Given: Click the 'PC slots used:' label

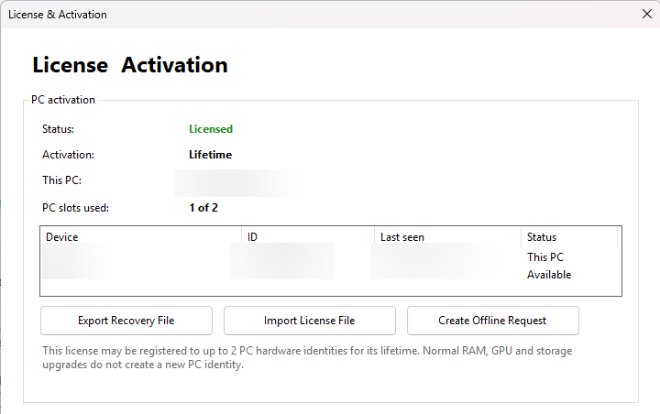Looking at the screenshot, I should 76,208.
